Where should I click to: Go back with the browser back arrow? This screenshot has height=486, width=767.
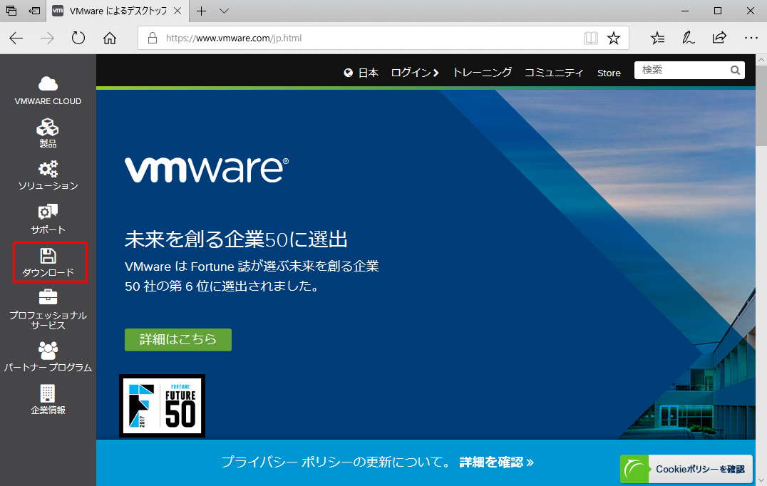pyautogui.click(x=16, y=38)
